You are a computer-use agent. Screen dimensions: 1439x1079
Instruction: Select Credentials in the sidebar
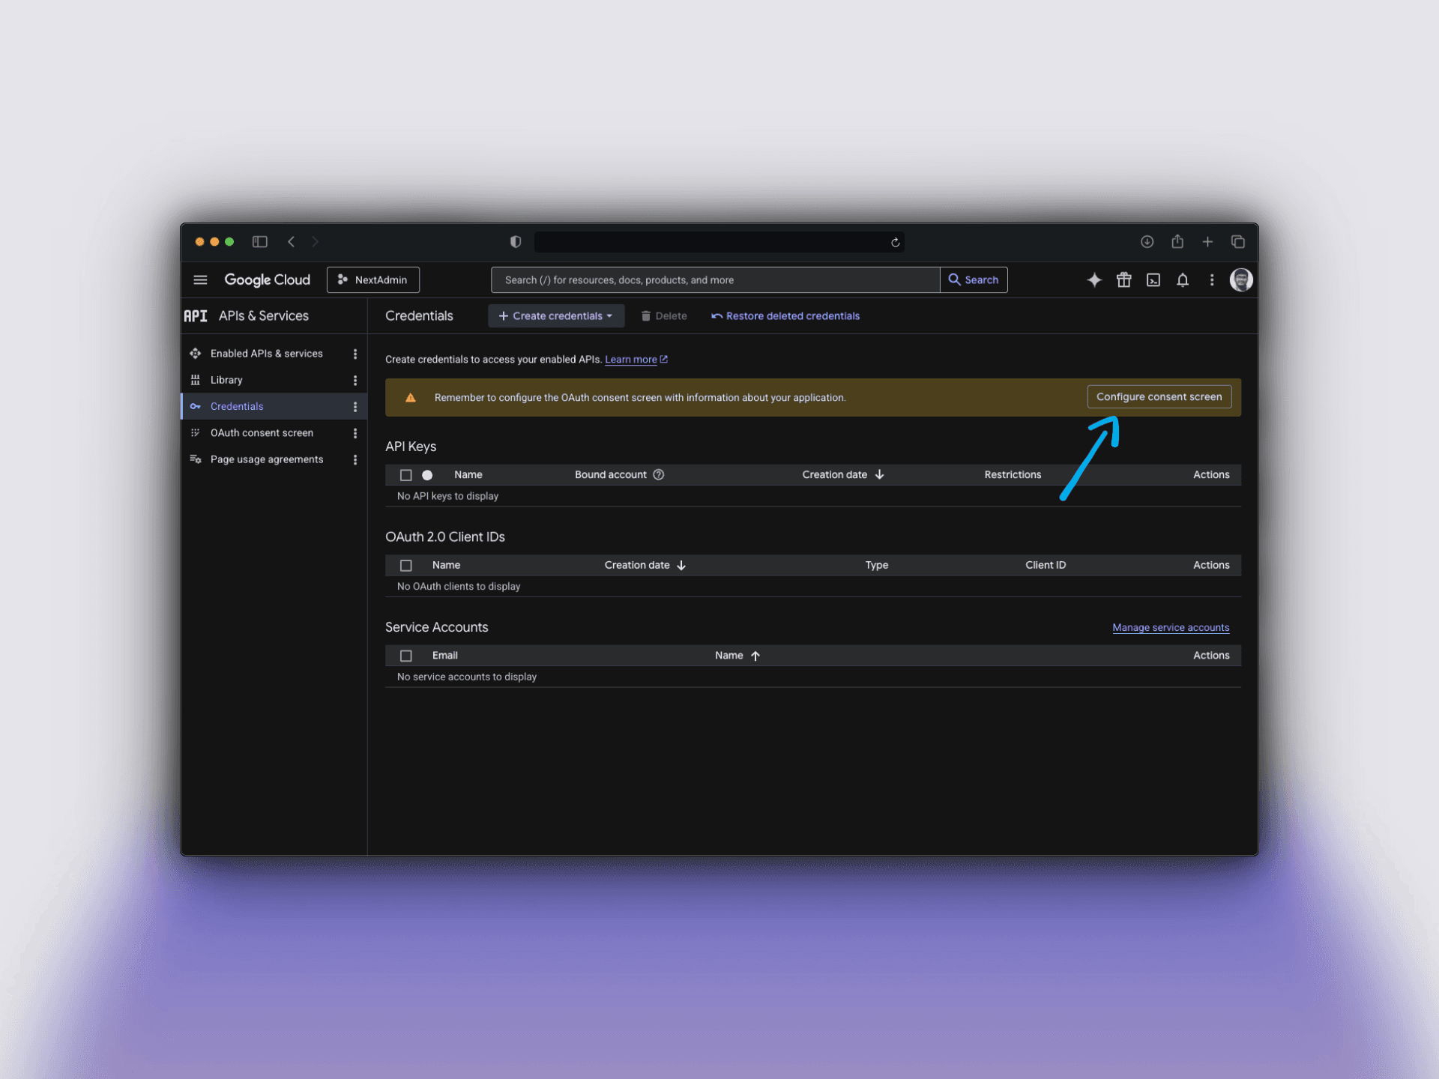coord(237,406)
